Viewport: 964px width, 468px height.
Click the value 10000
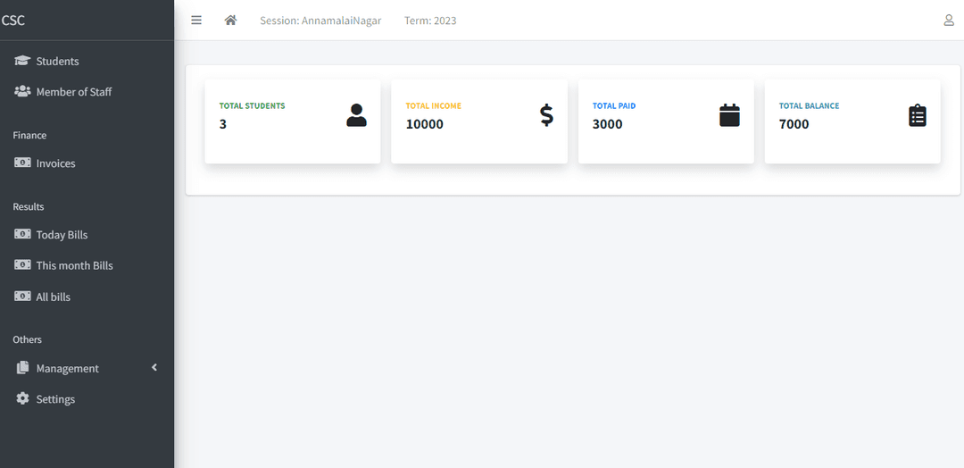tap(424, 124)
